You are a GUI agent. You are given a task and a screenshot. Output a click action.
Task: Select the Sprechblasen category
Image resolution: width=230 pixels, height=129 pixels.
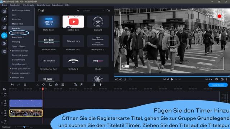point(19,46)
